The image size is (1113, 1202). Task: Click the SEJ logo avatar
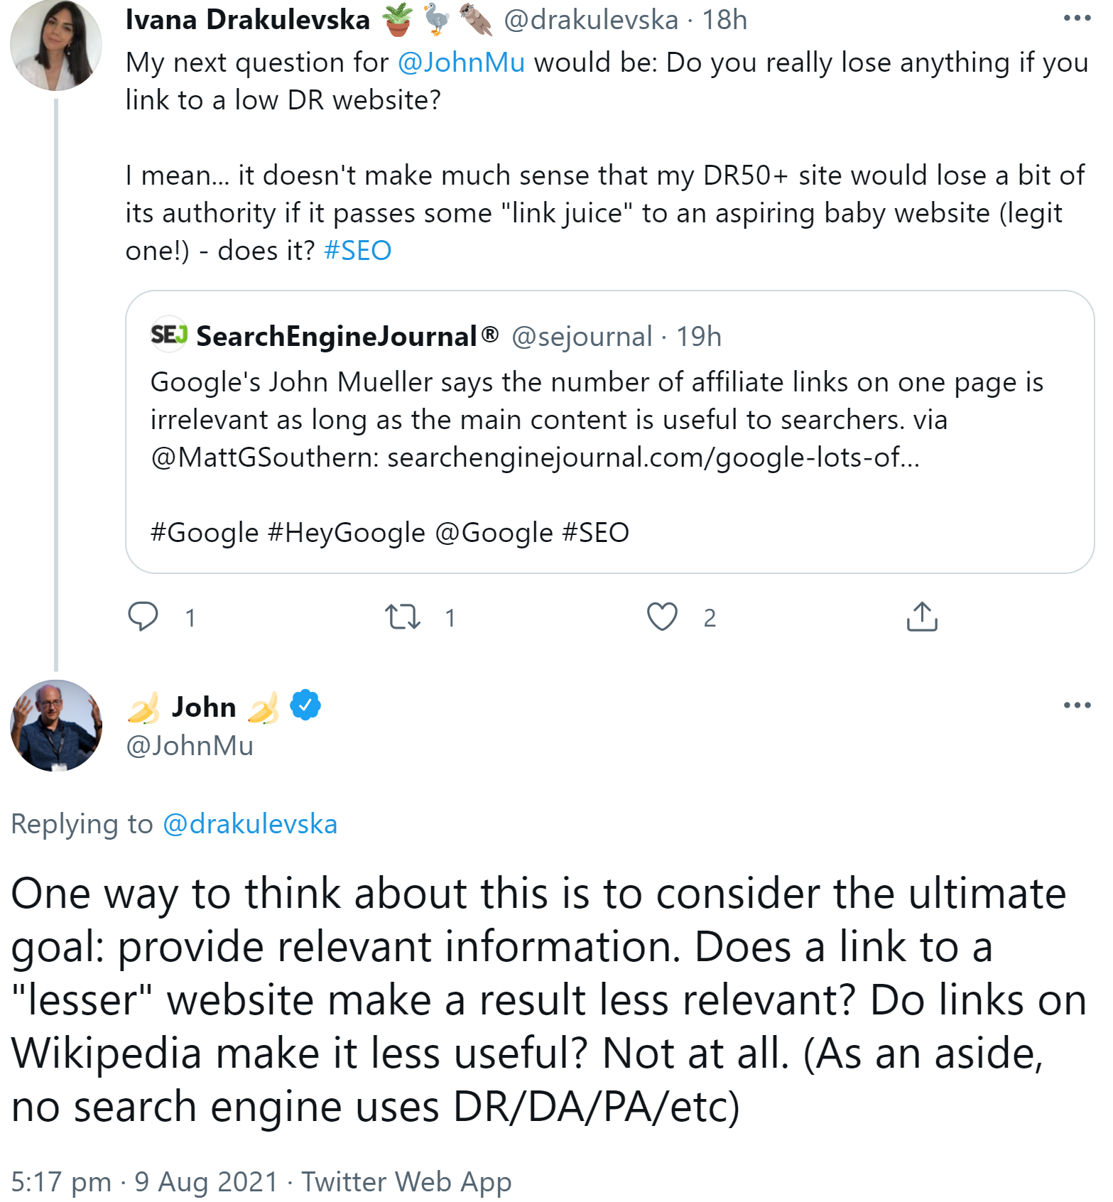[x=169, y=335]
